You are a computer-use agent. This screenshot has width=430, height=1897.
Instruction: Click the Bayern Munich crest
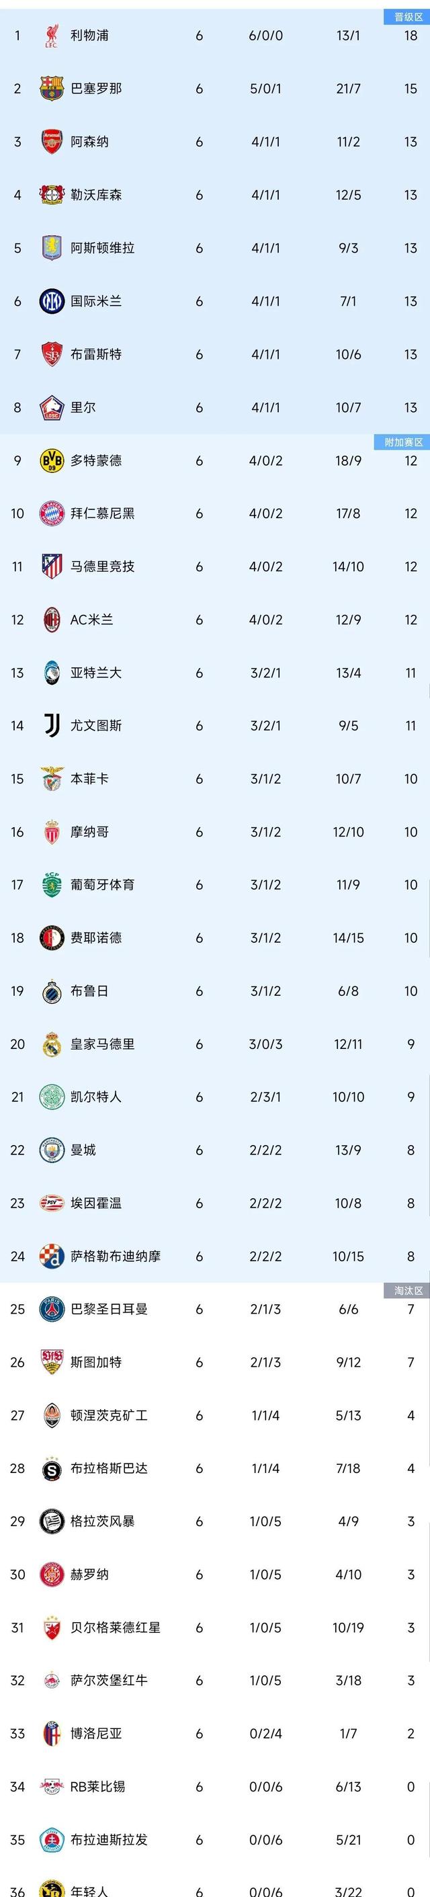(x=52, y=513)
